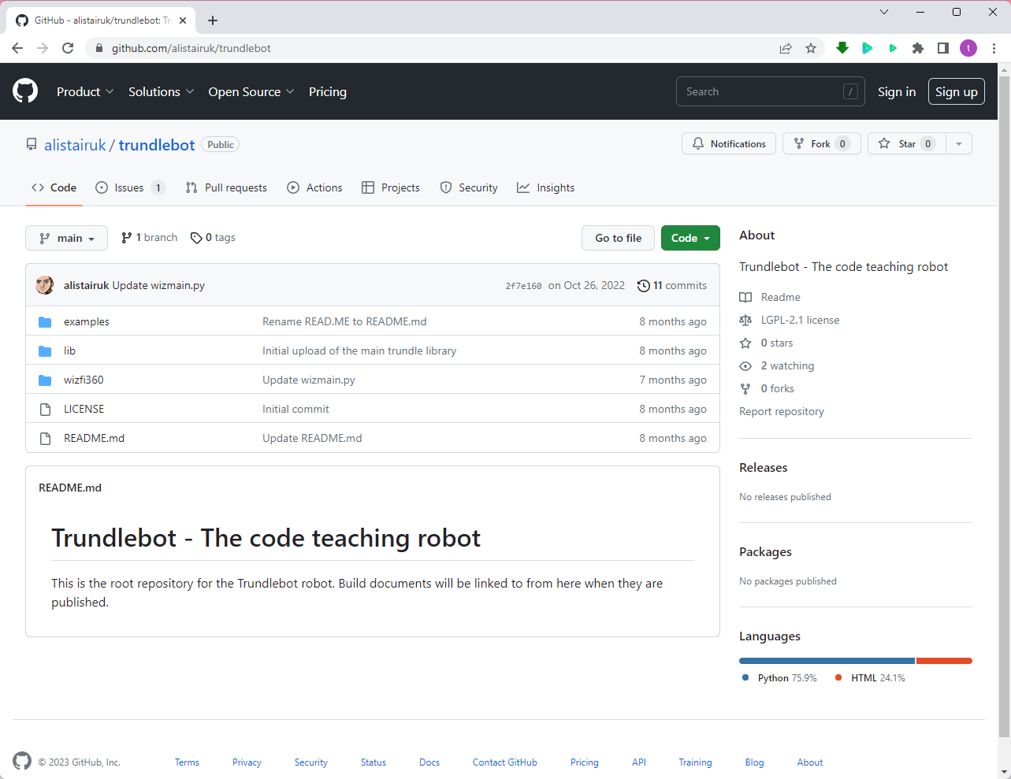Expand the Open Source menu
The width and height of the screenshot is (1011, 779).
[251, 91]
